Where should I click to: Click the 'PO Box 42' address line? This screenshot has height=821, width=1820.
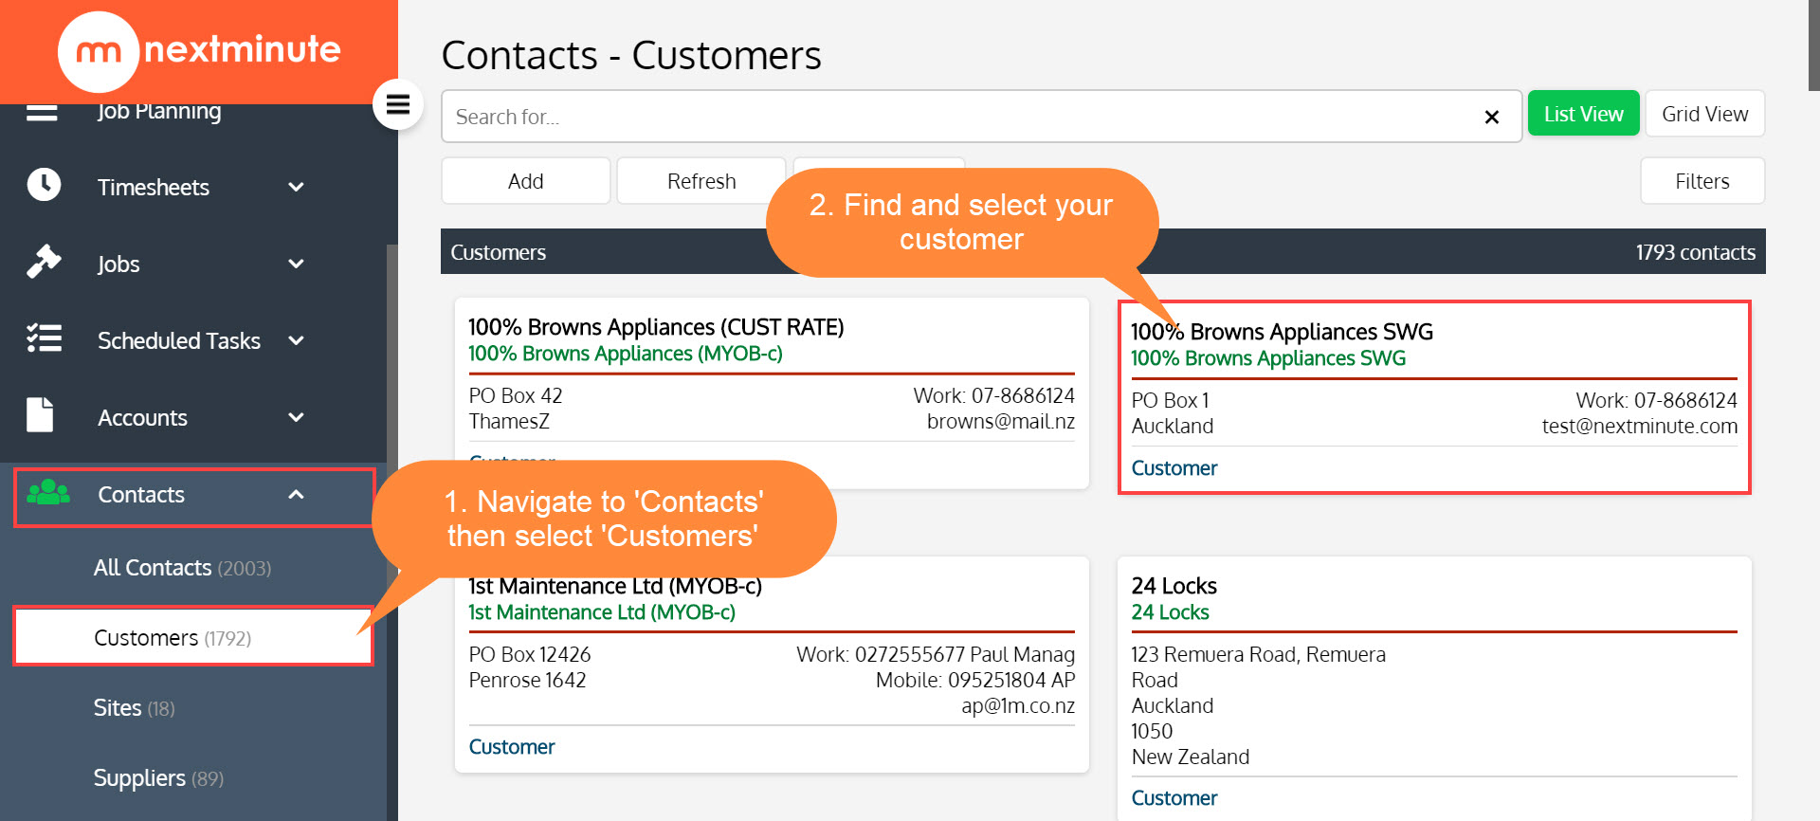click(516, 396)
